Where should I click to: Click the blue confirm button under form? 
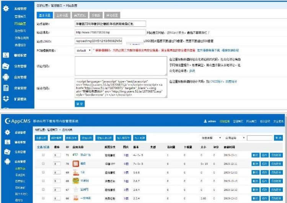80,104
